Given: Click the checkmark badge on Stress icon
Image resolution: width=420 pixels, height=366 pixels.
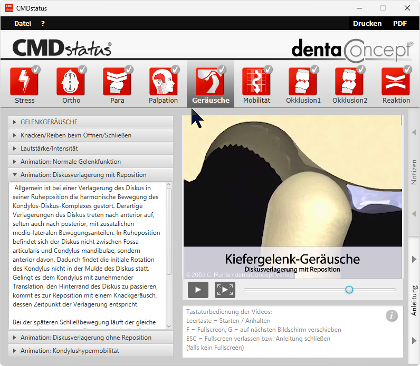Looking at the screenshot, I should tap(36, 70).
